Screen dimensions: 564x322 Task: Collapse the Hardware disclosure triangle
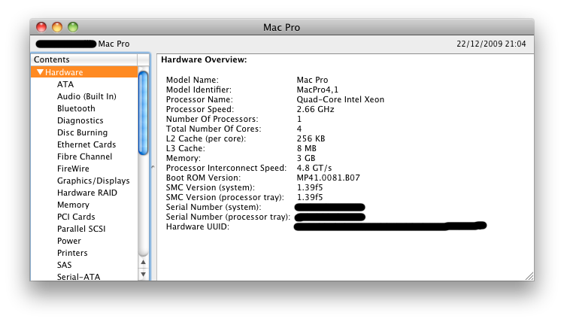coord(41,72)
